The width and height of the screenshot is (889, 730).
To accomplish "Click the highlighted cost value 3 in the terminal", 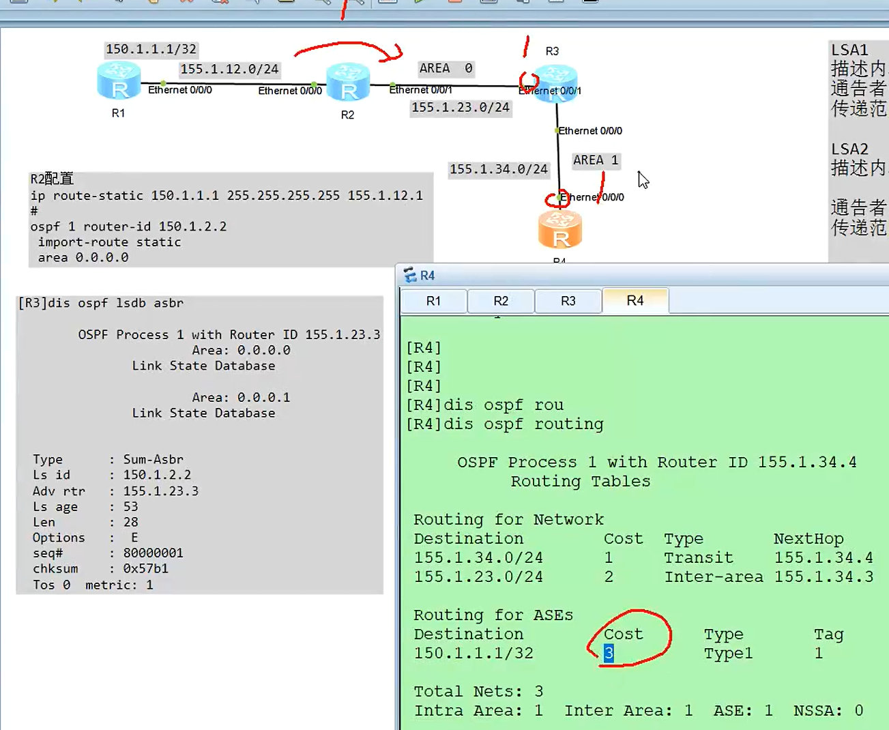I will coord(609,653).
